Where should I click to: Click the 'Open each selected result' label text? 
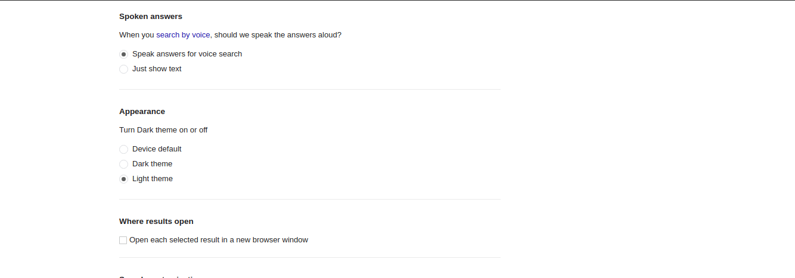pos(219,240)
